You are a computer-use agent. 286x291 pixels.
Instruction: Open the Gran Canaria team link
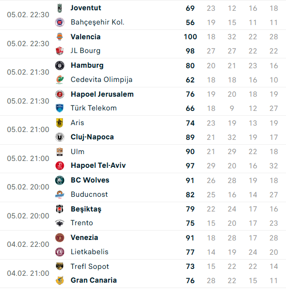[x=94, y=280]
